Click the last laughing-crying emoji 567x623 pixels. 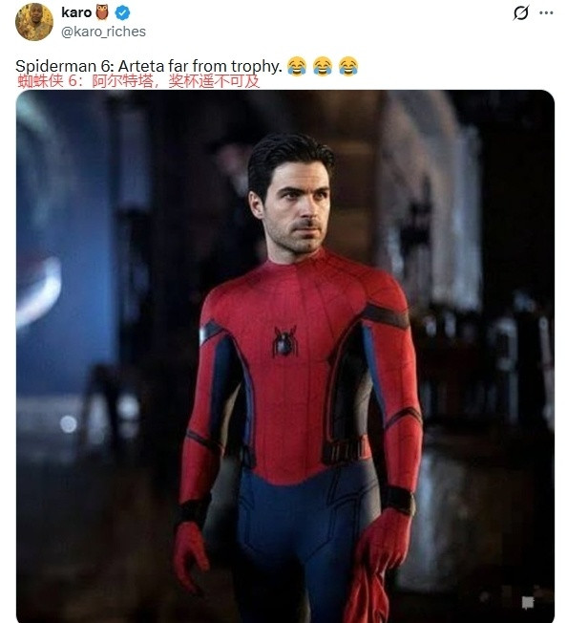pyautogui.click(x=348, y=66)
